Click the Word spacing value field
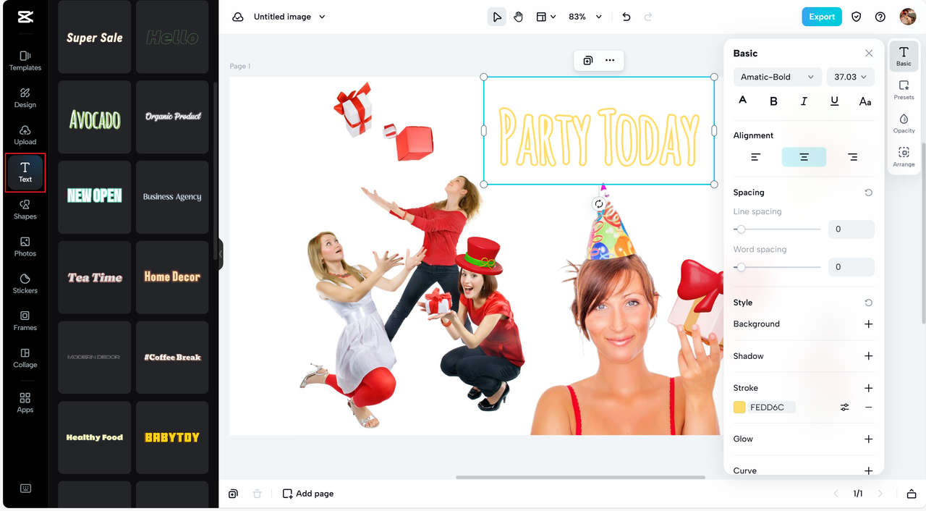The image size is (926, 511). [x=851, y=267]
